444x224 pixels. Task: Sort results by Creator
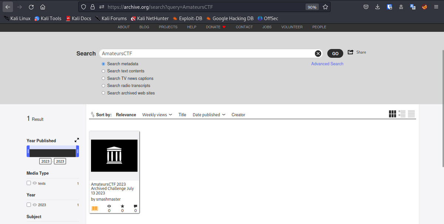pyautogui.click(x=238, y=115)
